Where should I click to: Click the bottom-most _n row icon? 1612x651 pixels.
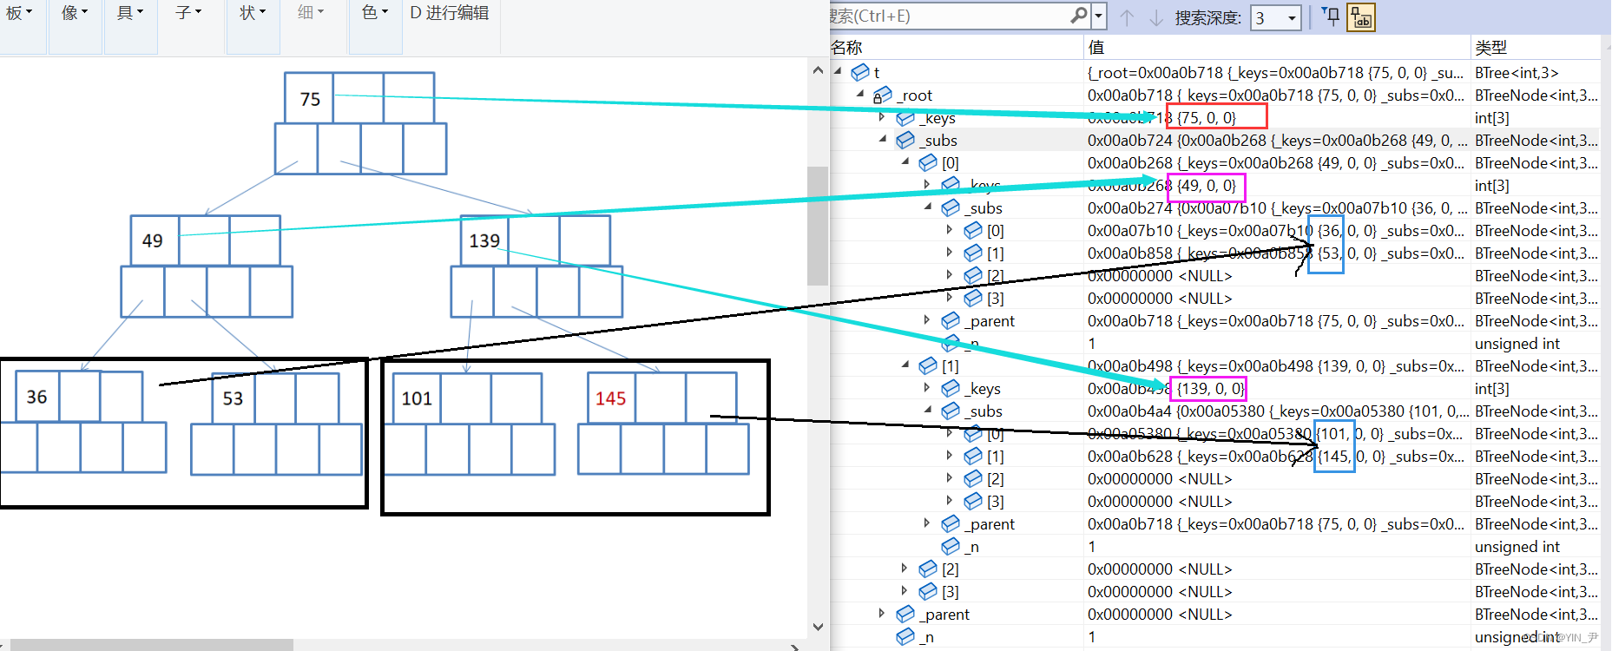pyautogui.click(x=905, y=636)
